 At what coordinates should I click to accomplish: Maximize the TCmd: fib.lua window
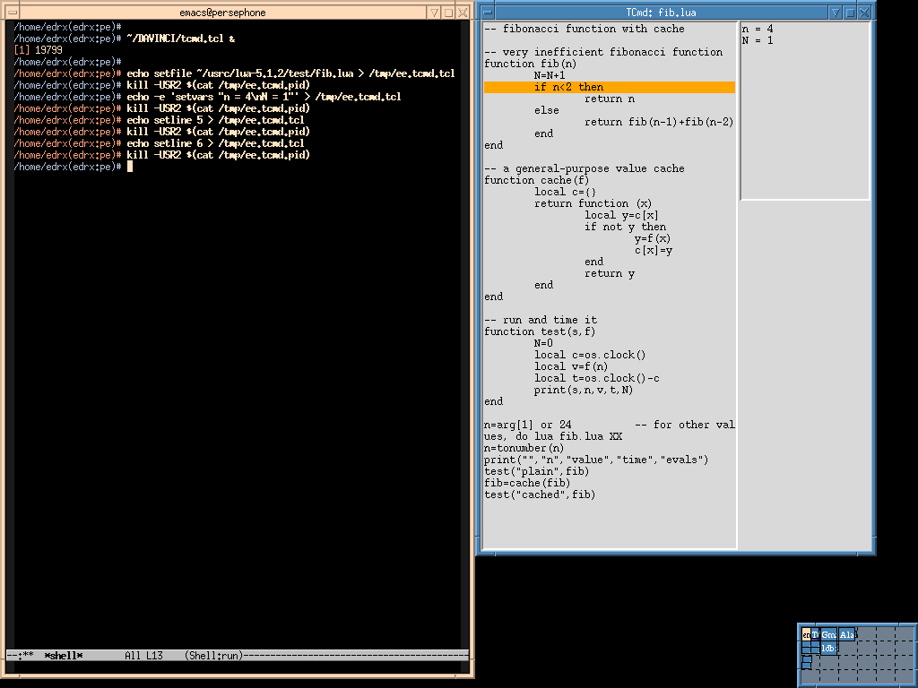tap(850, 13)
